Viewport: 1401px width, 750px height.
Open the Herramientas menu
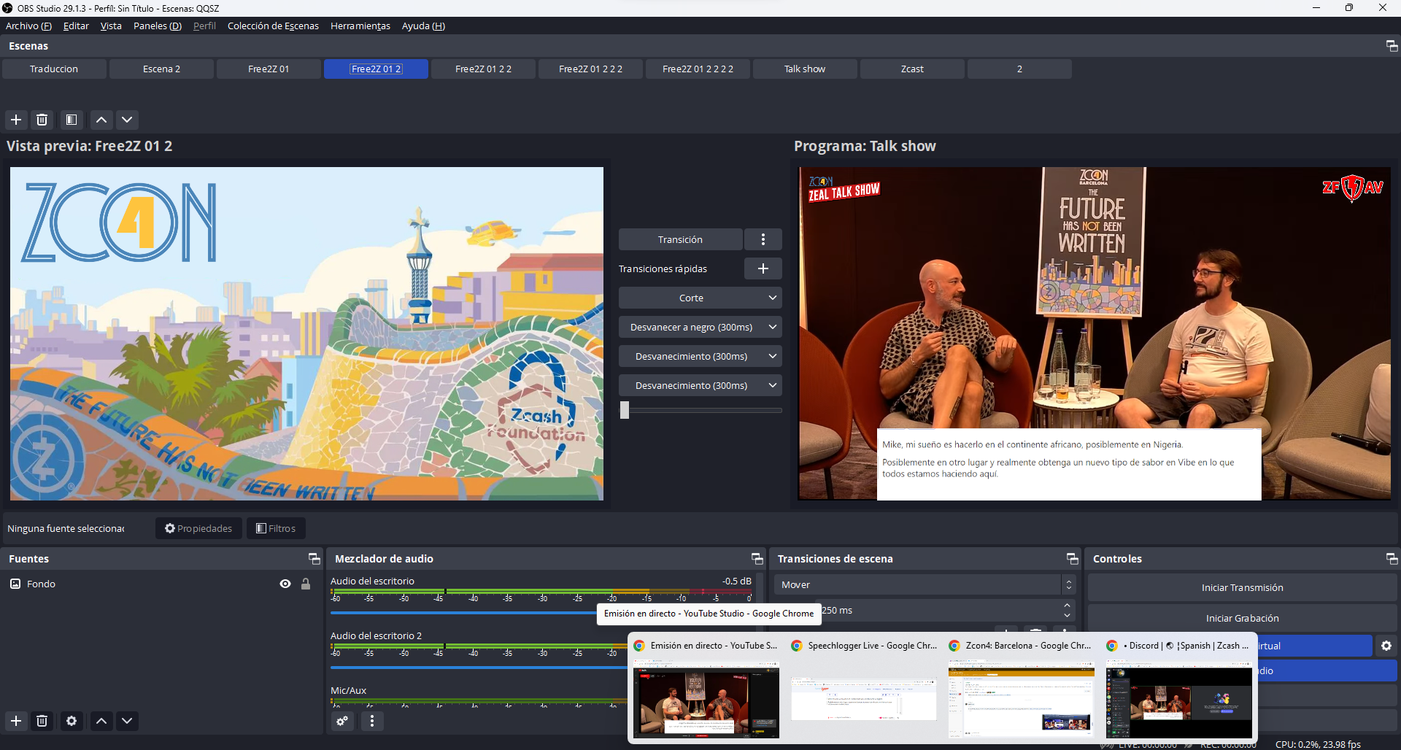tap(360, 26)
